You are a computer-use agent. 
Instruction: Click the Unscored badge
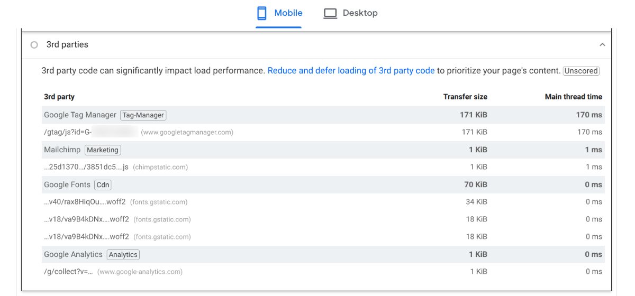(x=581, y=71)
